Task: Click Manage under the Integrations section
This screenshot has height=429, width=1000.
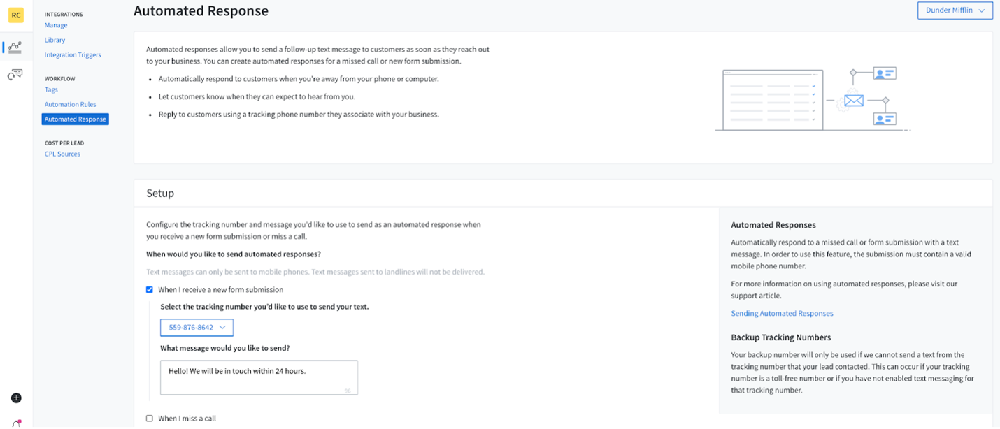Action: tap(55, 25)
